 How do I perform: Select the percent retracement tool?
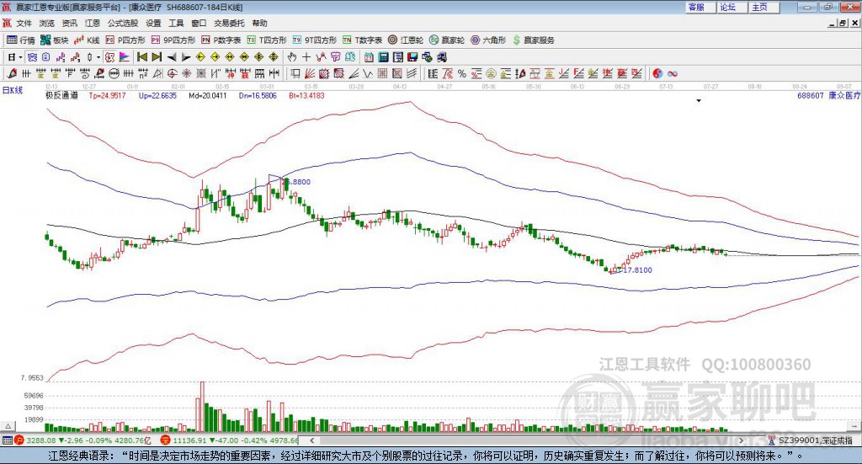462,73
